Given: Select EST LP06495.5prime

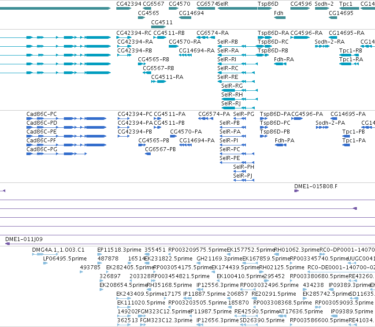Looking at the screenshot, I should point(45,263).
